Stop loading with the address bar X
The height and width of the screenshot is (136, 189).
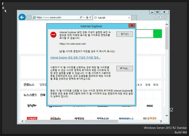(x=90, y=17)
